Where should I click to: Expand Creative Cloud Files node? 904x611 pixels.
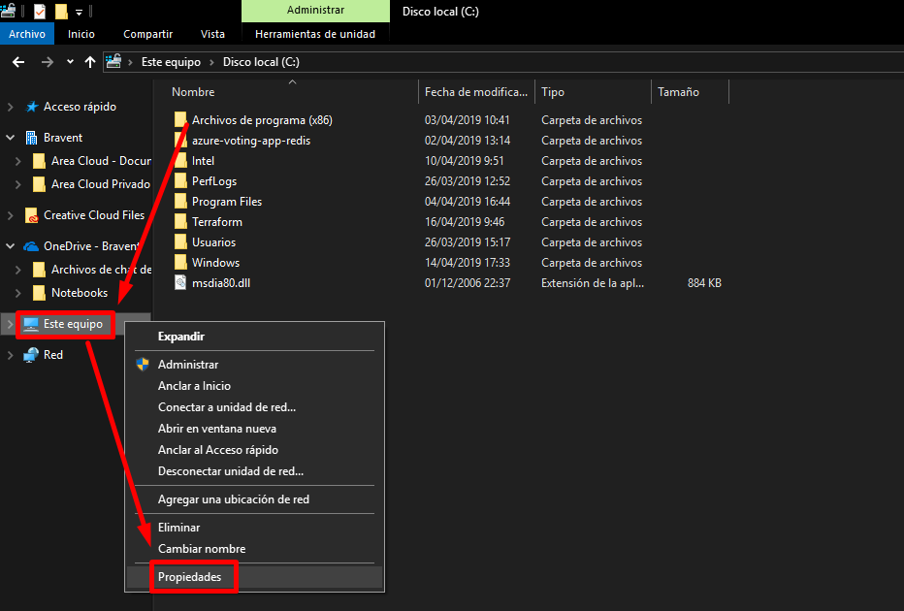pos(10,215)
